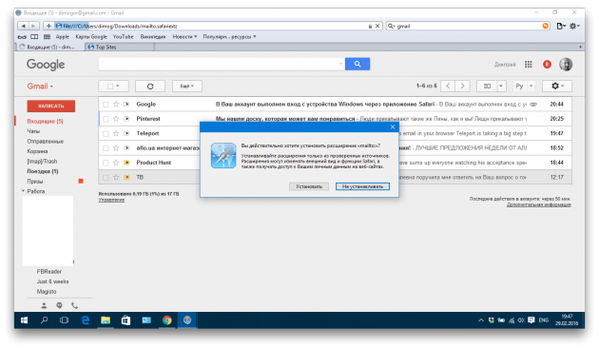Open Дополнительная информация link
This screenshot has height=349, width=599.
coord(539,204)
